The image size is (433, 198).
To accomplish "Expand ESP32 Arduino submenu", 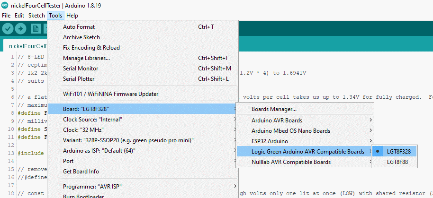I will click(x=305, y=141).
